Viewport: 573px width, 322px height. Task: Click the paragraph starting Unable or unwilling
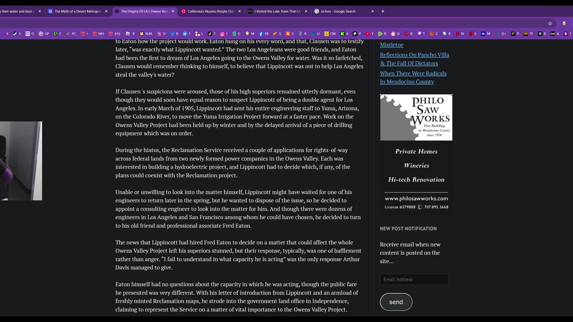tap(238, 209)
